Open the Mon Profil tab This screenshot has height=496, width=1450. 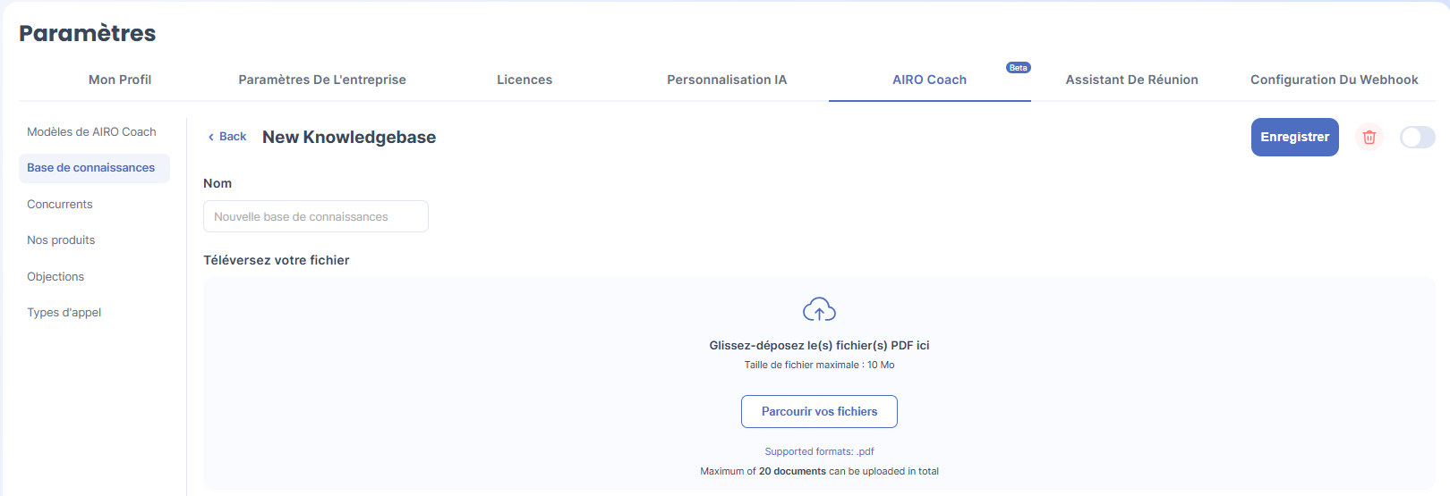click(120, 80)
